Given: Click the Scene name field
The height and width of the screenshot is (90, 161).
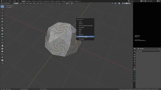Looking at the screenshot, I should click(x=135, y=1).
